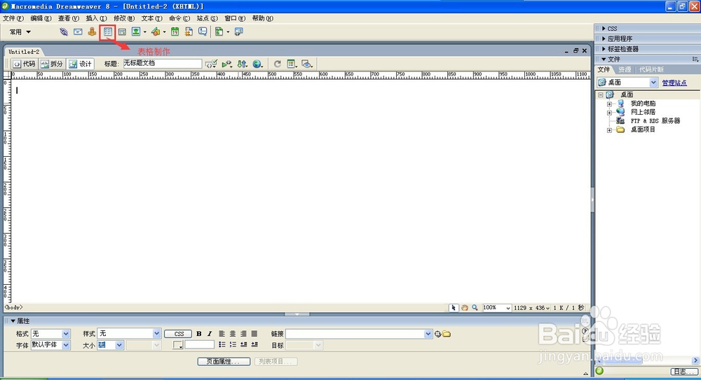The width and height of the screenshot is (701, 380).
Task: Open the text color swatch picker
Action: (177, 345)
